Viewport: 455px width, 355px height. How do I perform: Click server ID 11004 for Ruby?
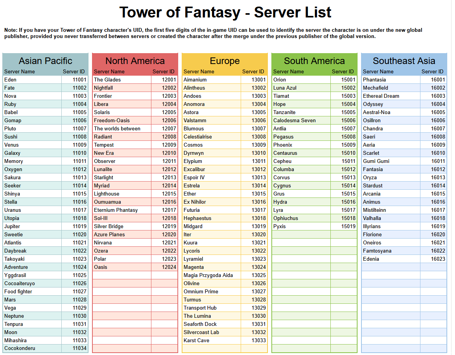pos(80,104)
